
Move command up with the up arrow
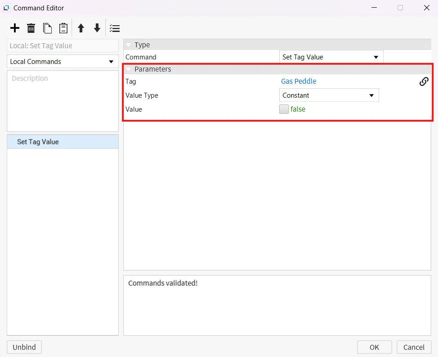point(81,28)
